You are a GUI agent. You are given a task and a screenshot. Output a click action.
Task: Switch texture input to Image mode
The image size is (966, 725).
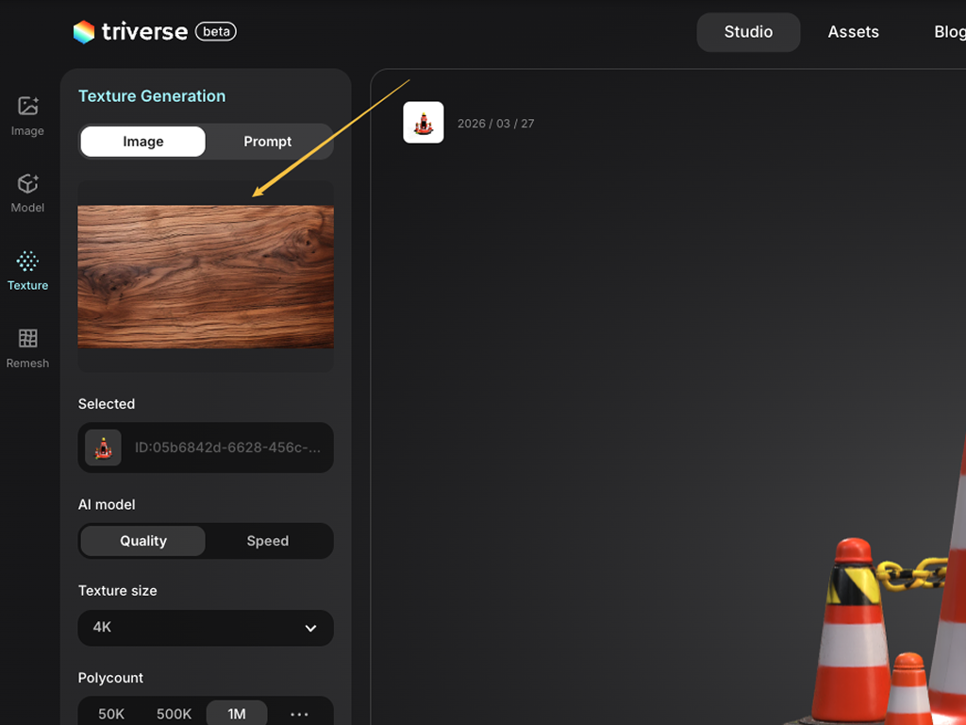(143, 142)
